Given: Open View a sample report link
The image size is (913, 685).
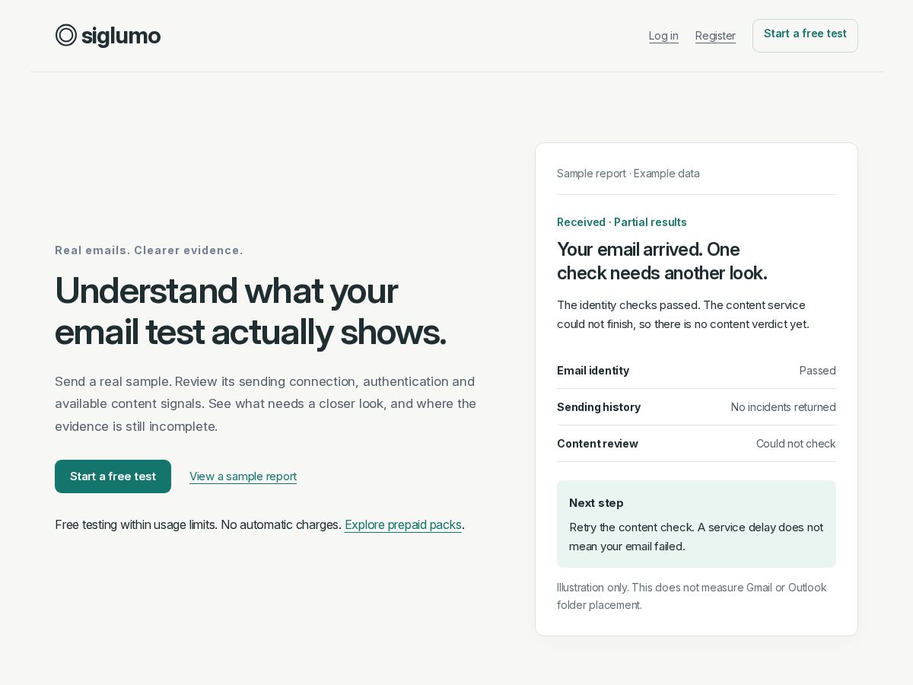Looking at the screenshot, I should tap(243, 476).
